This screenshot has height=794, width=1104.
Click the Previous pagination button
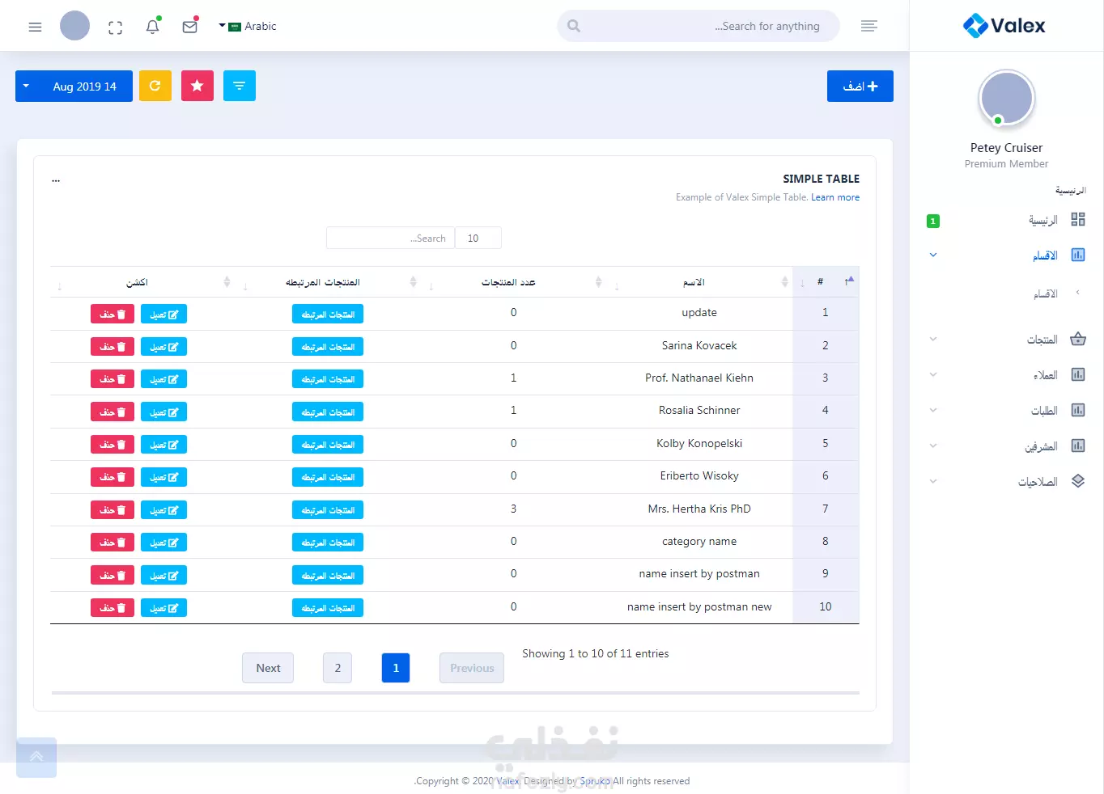(472, 668)
